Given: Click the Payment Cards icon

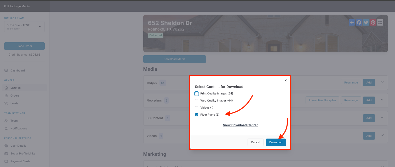Looking at the screenshot, I should [6, 161].
